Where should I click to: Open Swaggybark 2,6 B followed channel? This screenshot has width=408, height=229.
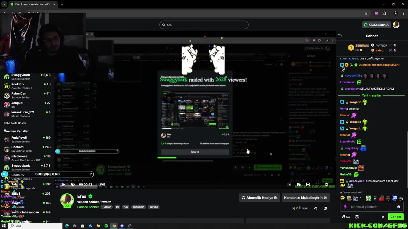tap(27, 77)
